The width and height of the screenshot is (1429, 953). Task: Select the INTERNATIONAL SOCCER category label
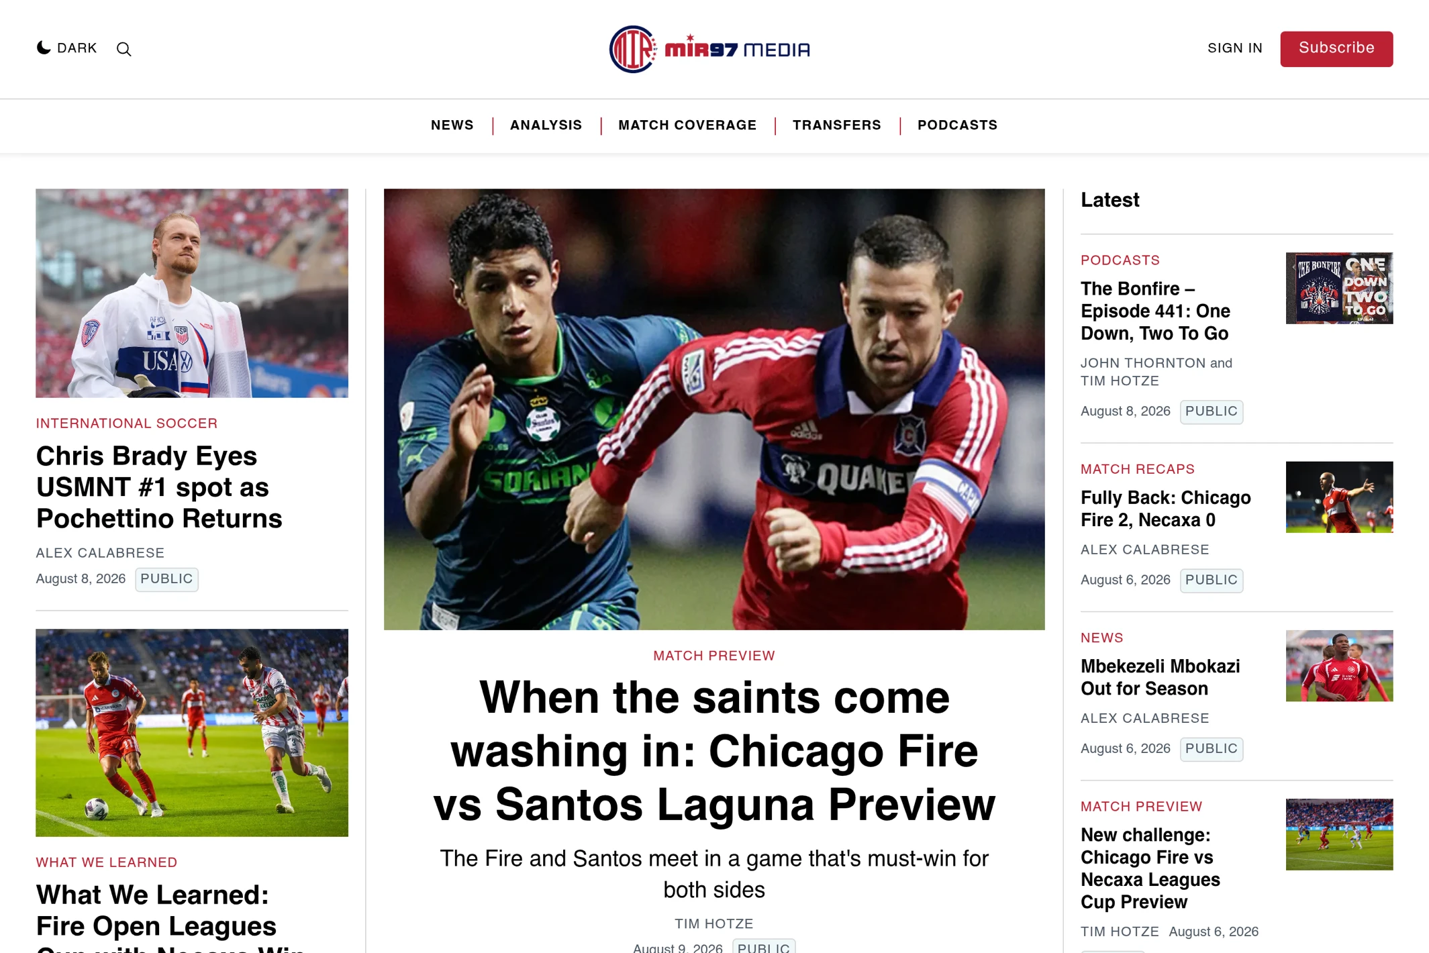[127, 423]
